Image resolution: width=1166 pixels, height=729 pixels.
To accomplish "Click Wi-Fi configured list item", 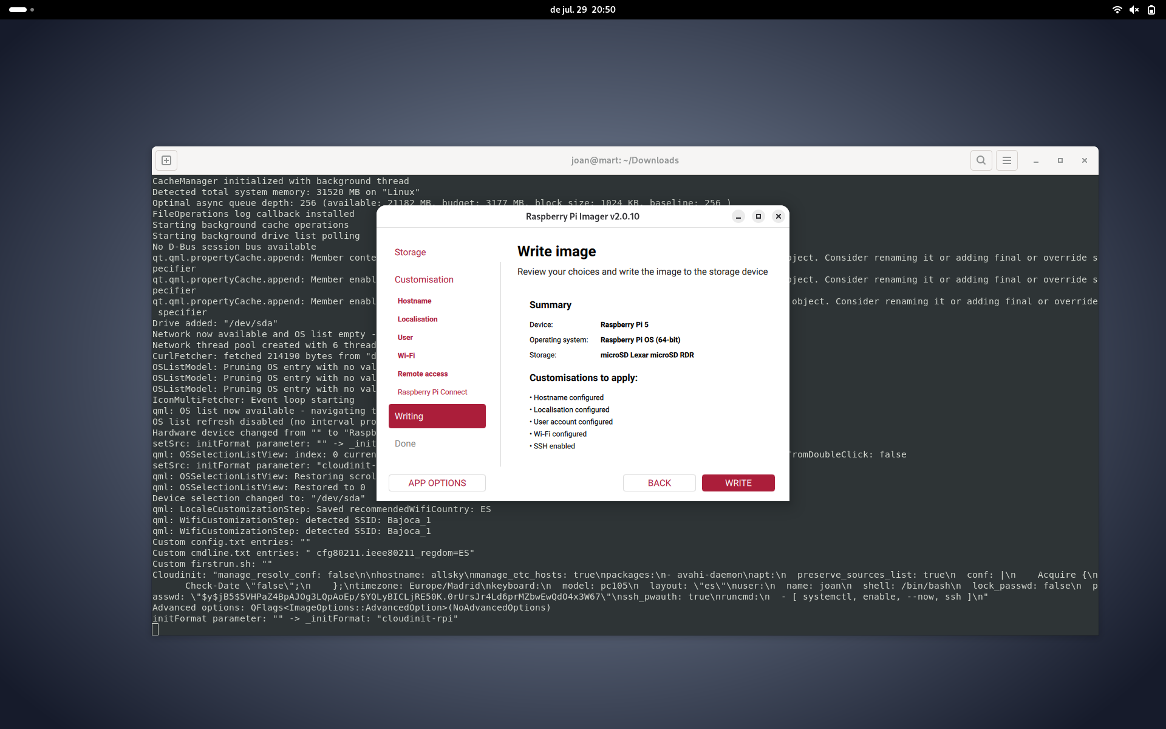I will click(558, 434).
